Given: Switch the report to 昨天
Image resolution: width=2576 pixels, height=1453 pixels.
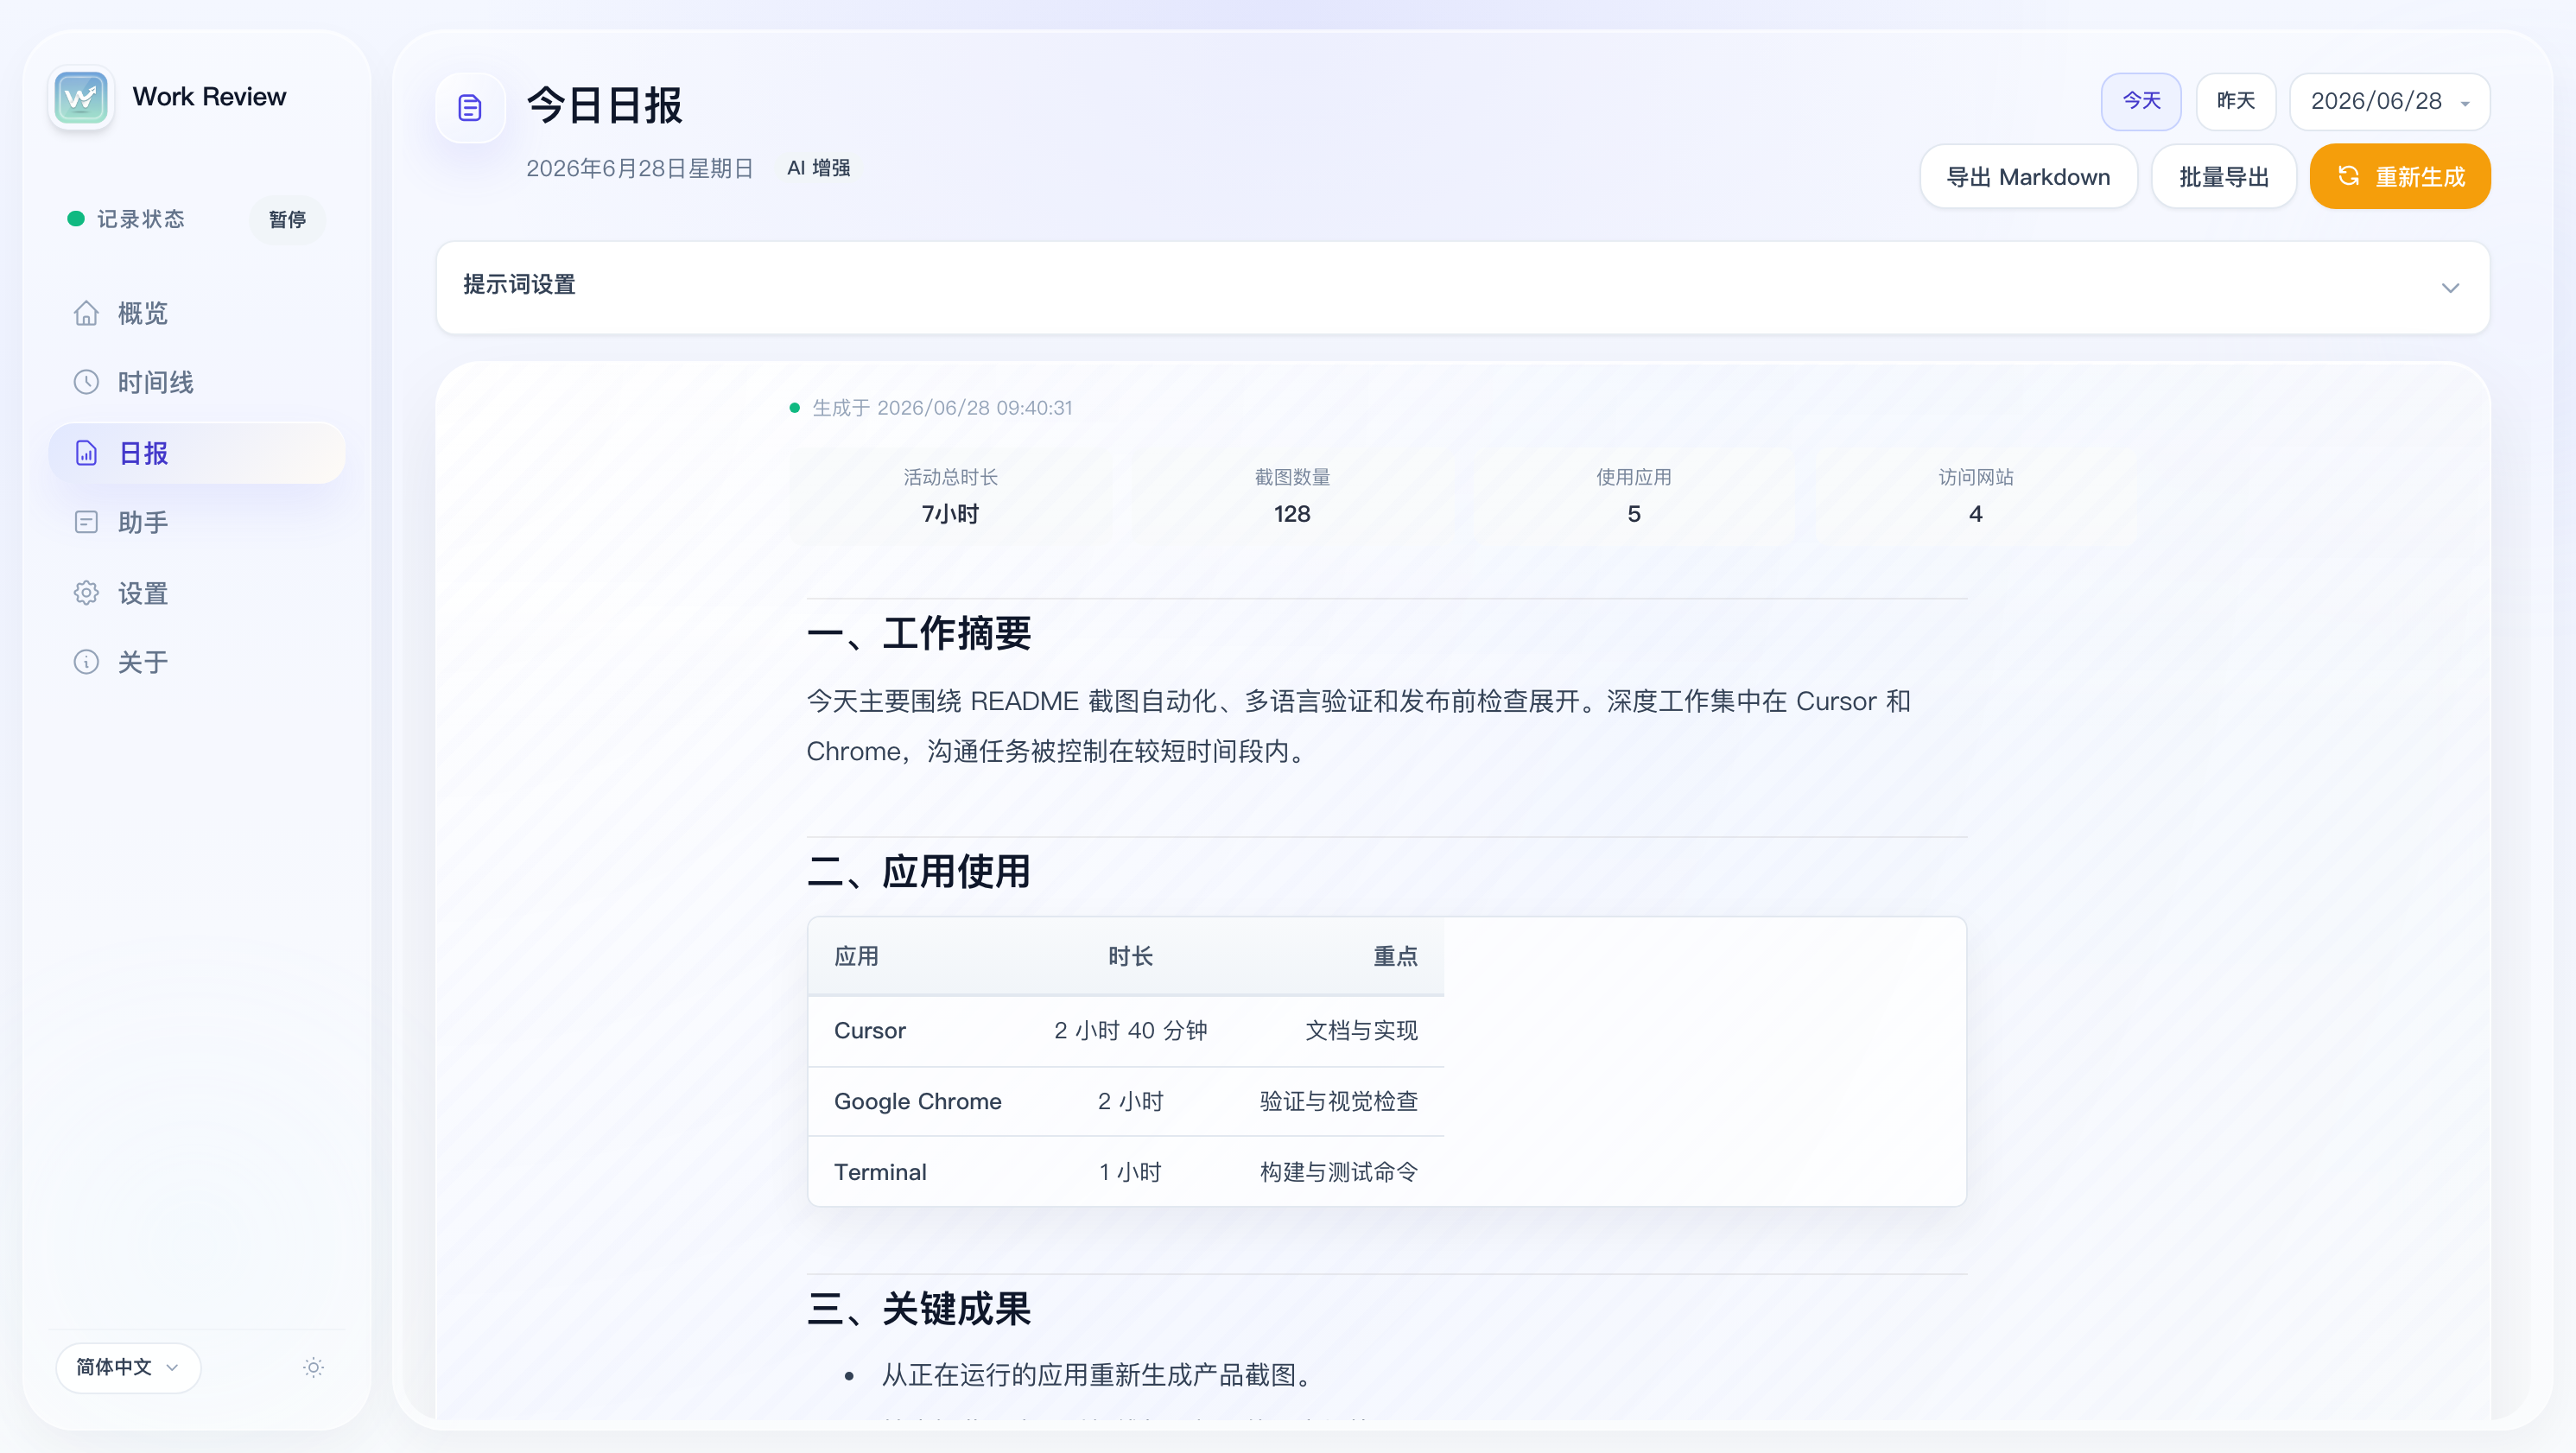Looking at the screenshot, I should pos(2236,101).
